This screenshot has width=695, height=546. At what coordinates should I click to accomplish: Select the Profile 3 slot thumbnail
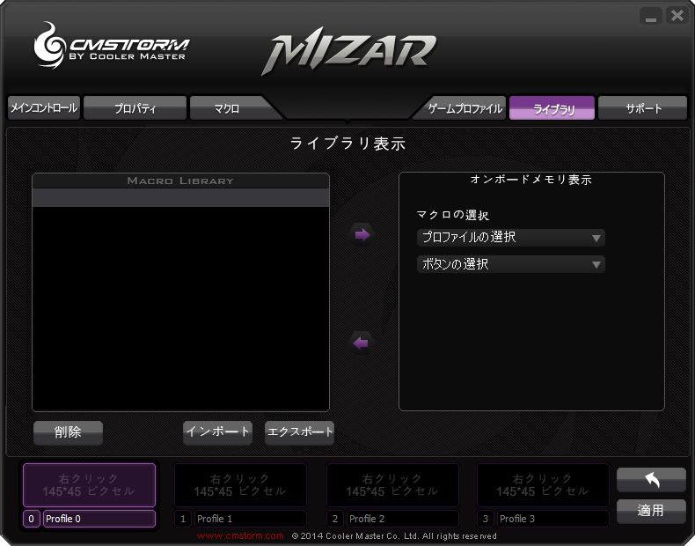[x=543, y=485]
